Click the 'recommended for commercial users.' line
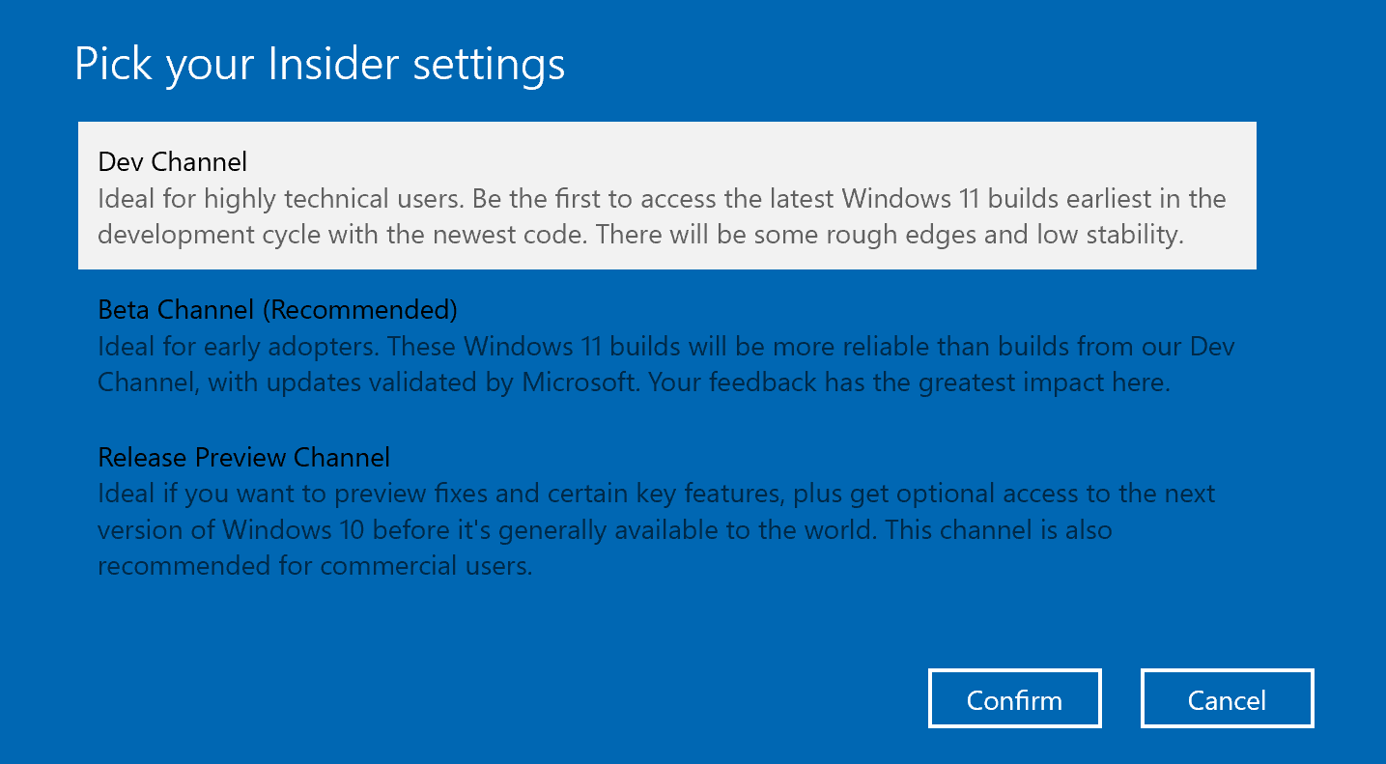This screenshot has height=764, width=1386. (x=315, y=566)
